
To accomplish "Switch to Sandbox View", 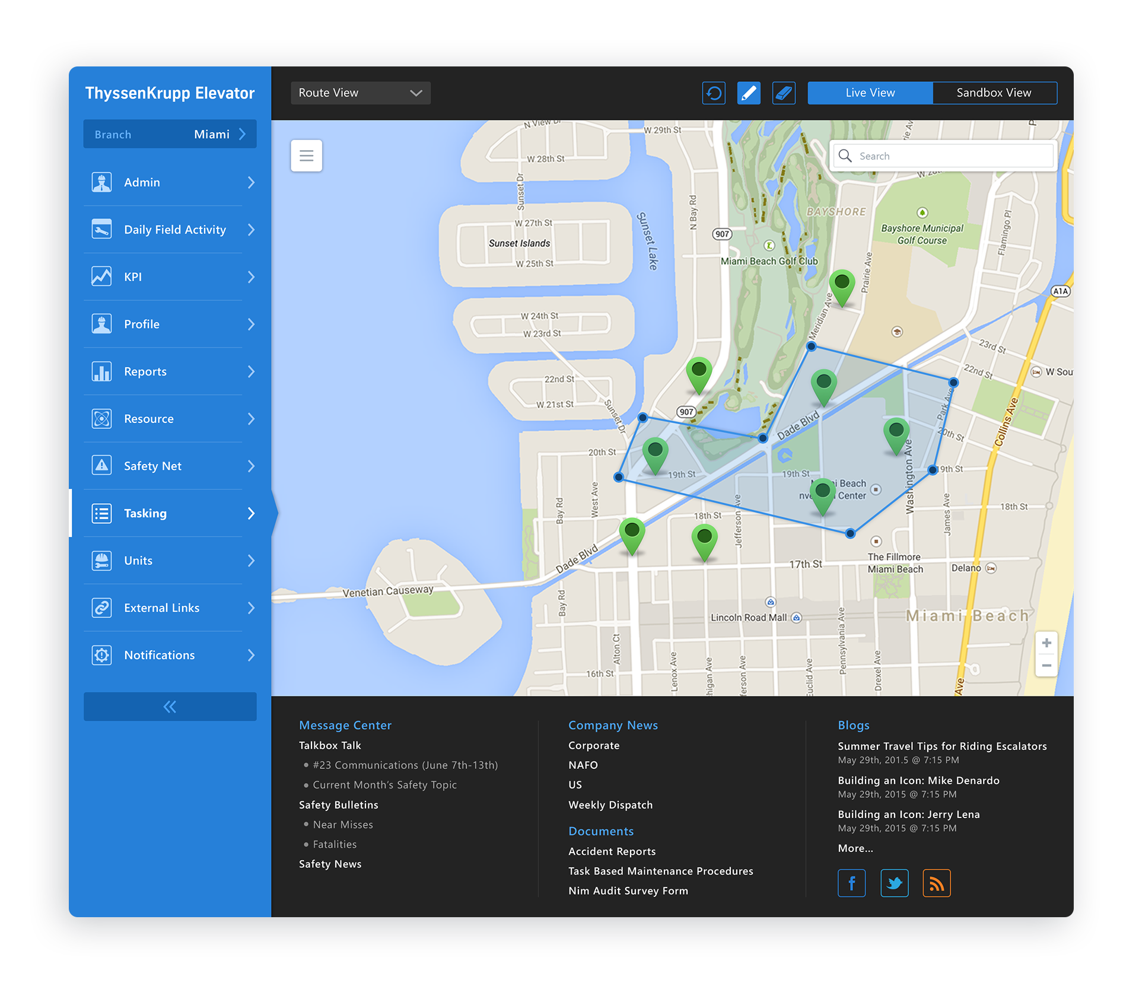I will click(994, 93).
